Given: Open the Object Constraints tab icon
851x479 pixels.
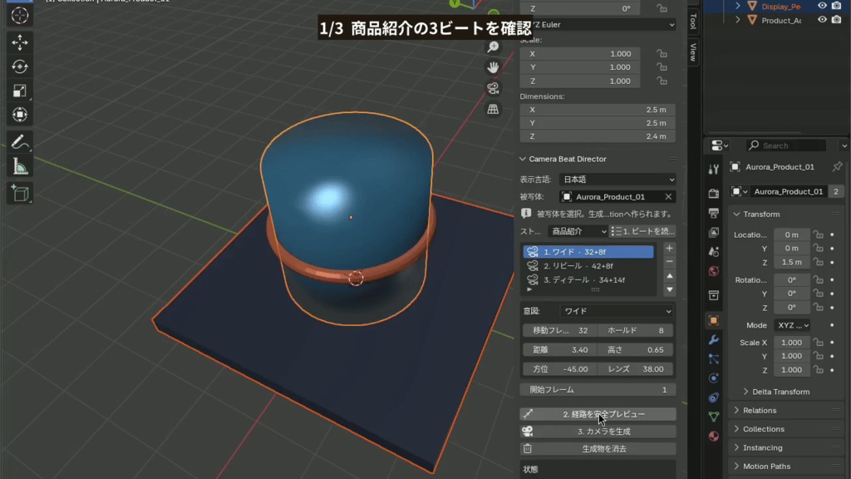Looking at the screenshot, I should (x=714, y=398).
